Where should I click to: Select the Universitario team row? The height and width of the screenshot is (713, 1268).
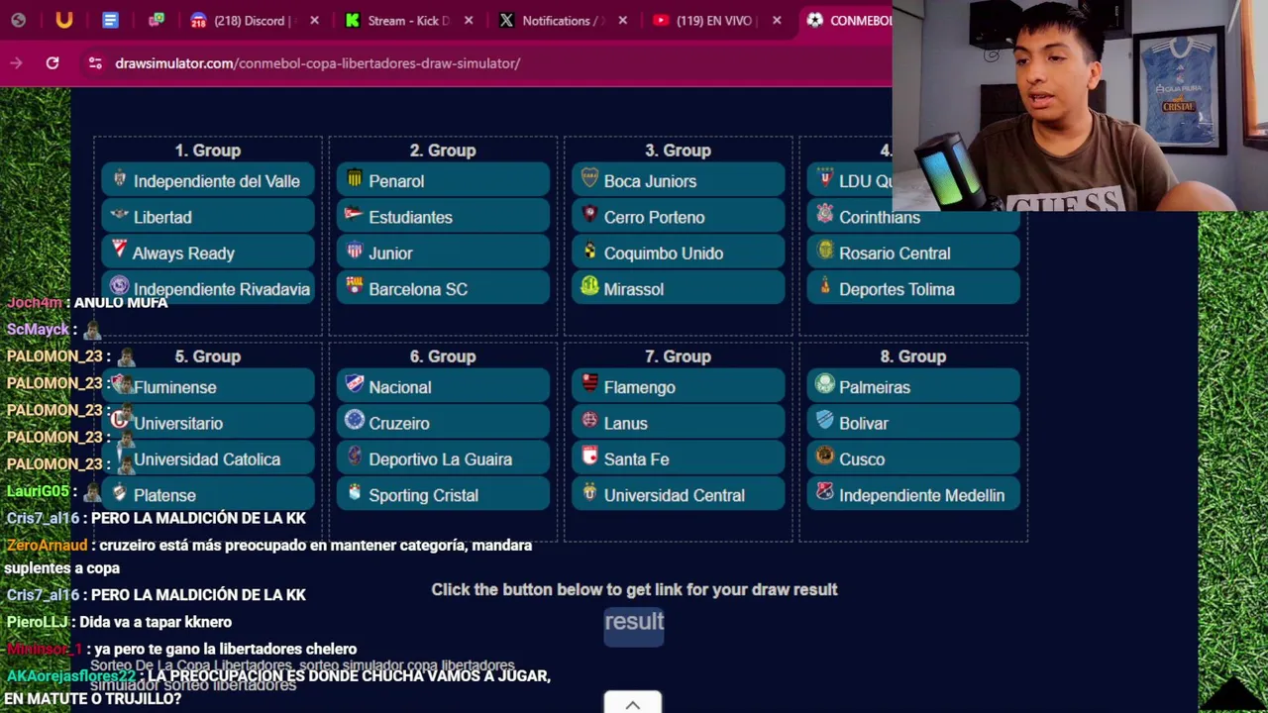(208, 423)
